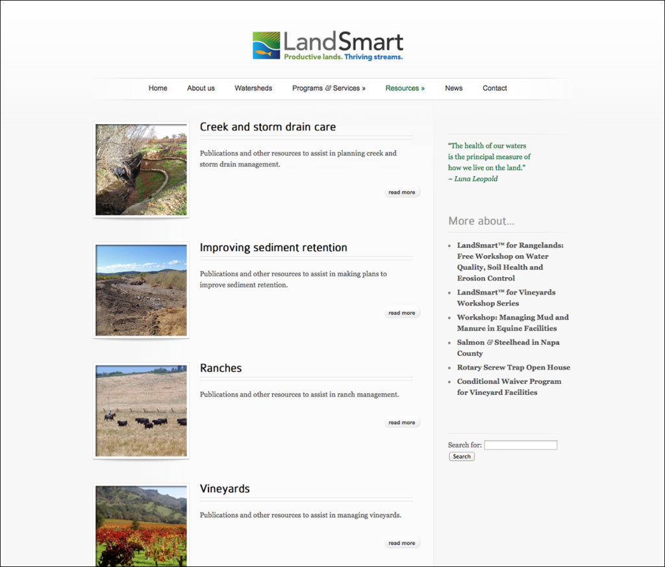The width and height of the screenshot is (665, 567).
Task: Open the Creek and storm drain care heading
Action: pos(268,127)
